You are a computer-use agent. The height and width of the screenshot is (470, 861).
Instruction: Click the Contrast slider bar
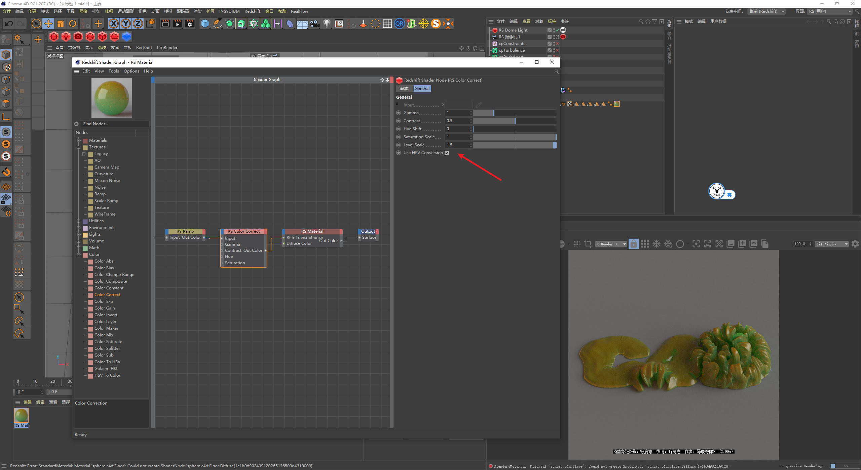(x=515, y=121)
